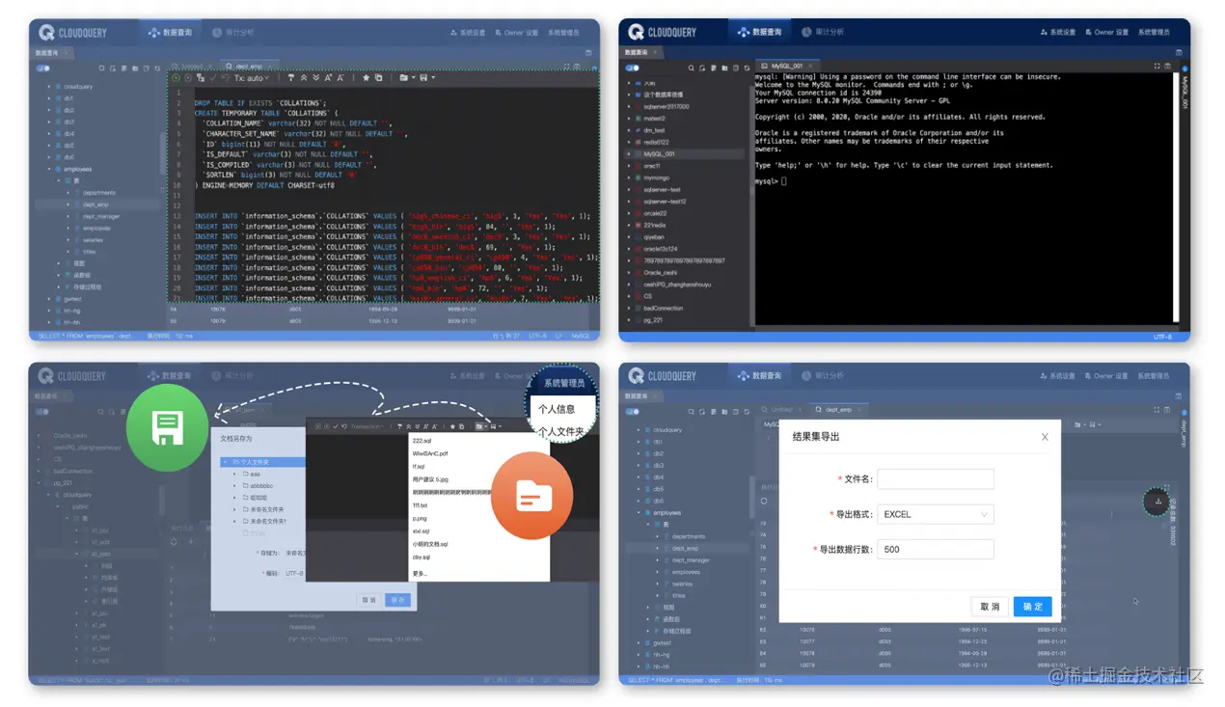This screenshot has height=707, width=1225.
Task: Collapse the employees node in top-left tree
Action: coord(49,169)
